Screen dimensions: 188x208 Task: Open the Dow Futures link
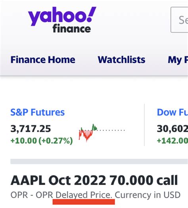173,112
